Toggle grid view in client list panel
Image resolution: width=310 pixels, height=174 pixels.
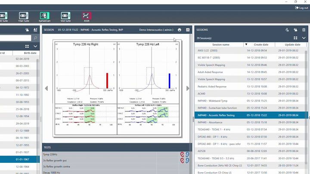pyautogui.click(x=27, y=46)
